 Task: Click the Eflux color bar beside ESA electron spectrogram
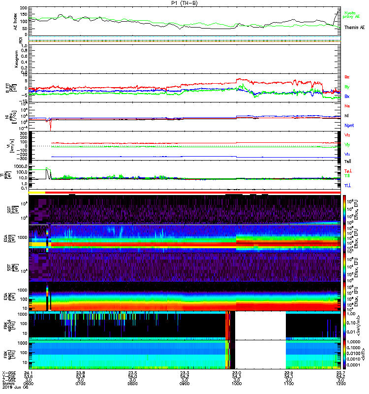[344, 296]
